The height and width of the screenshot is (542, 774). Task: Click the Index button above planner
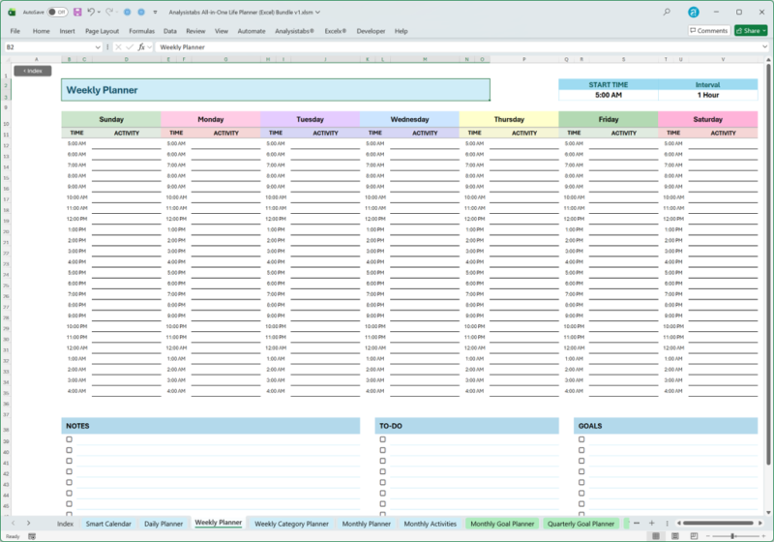(32, 71)
